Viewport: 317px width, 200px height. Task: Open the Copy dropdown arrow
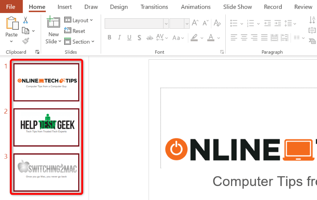pos(33,31)
